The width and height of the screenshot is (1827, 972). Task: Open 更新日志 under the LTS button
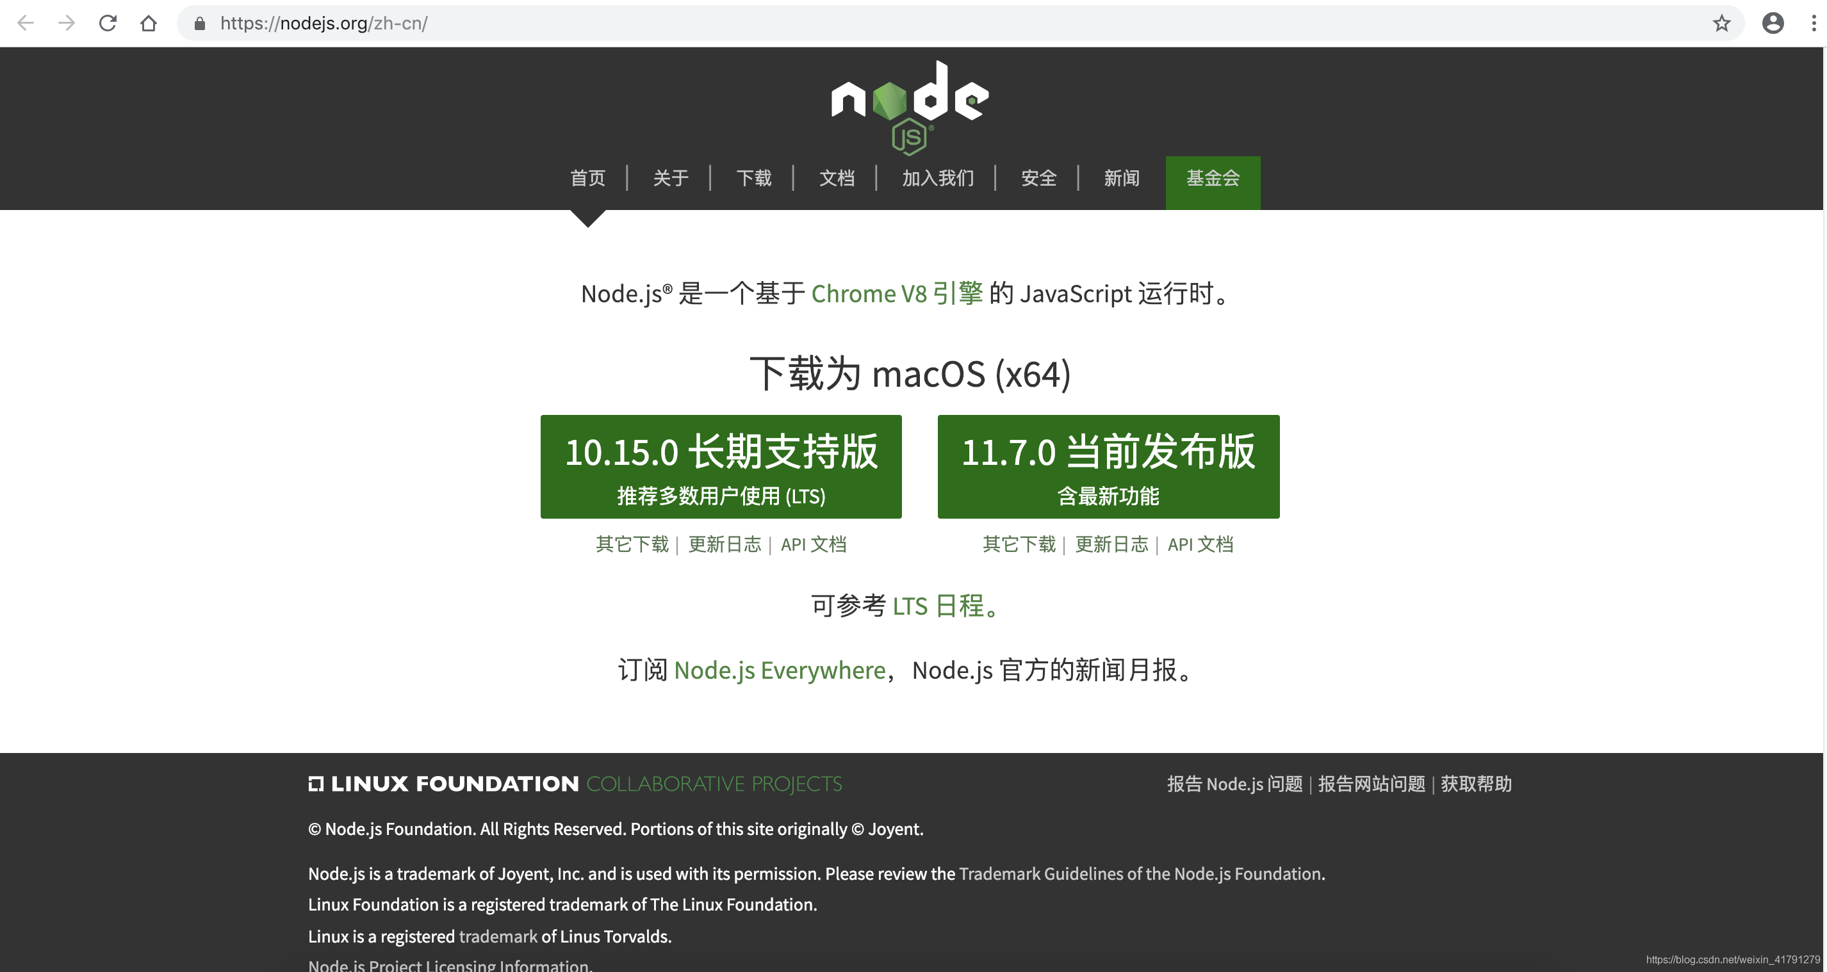click(x=724, y=544)
